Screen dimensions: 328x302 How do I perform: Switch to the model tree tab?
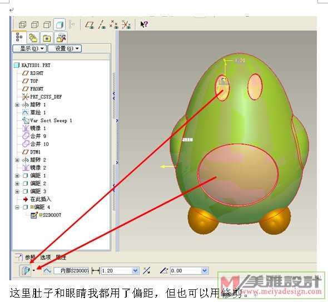19,37
